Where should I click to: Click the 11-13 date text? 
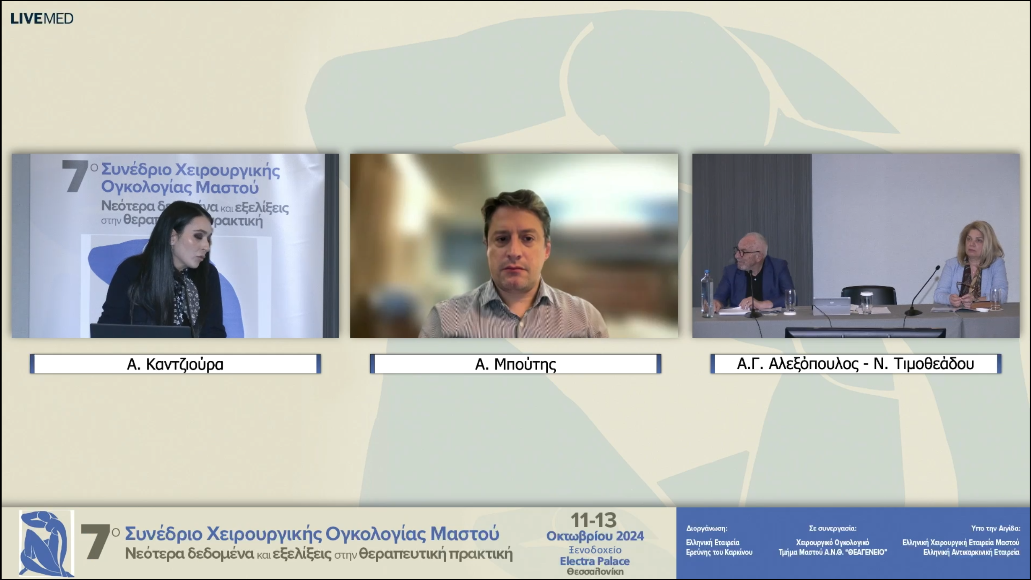(594, 520)
